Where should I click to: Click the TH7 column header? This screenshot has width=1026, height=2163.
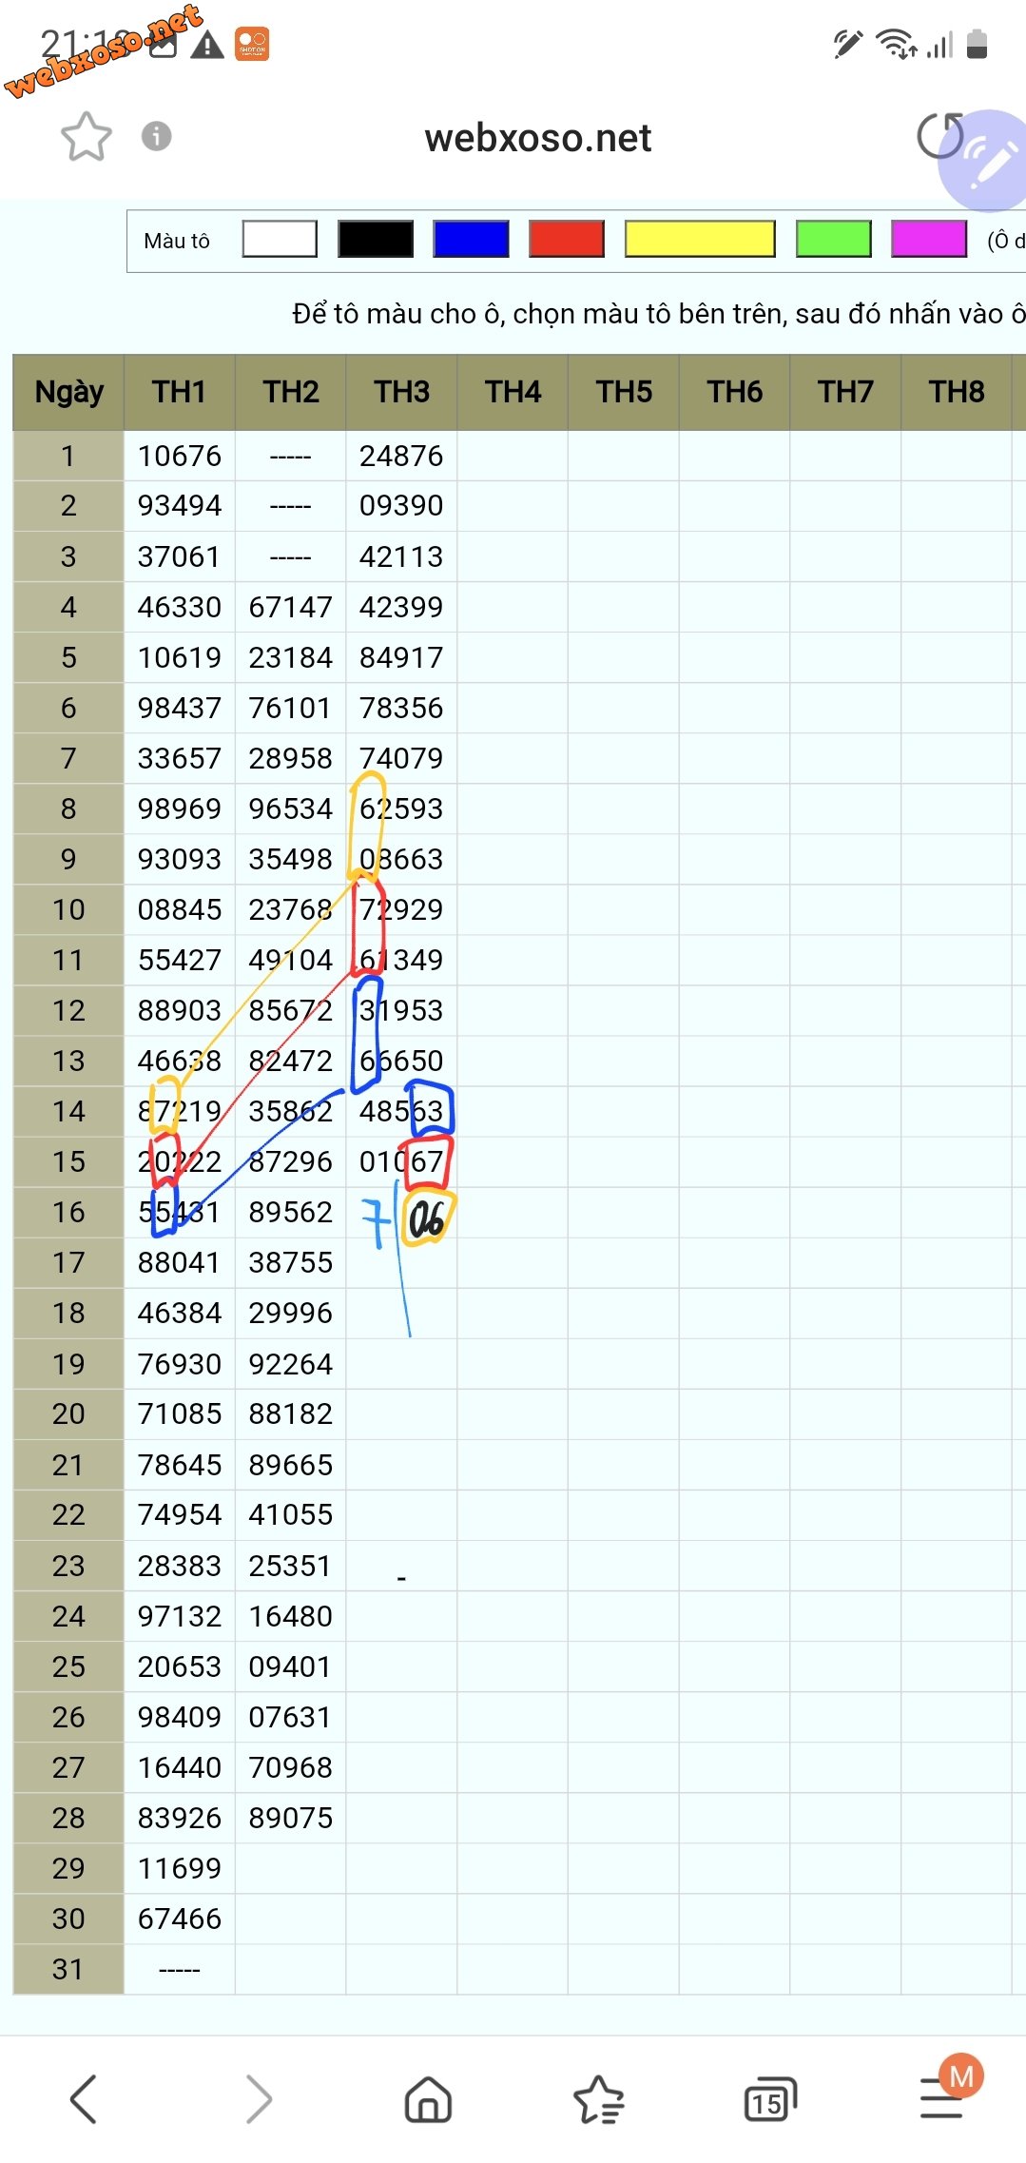tap(845, 392)
